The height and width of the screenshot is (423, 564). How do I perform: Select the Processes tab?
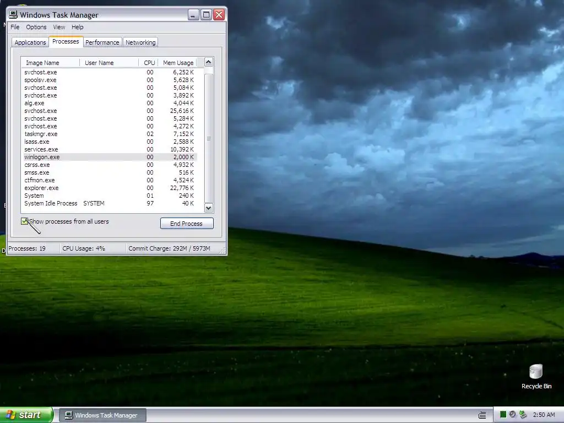pyautogui.click(x=66, y=41)
